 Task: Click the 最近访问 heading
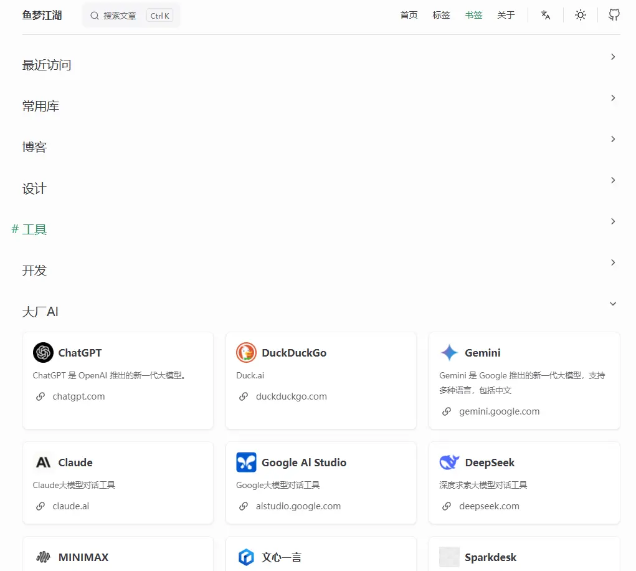(x=47, y=65)
